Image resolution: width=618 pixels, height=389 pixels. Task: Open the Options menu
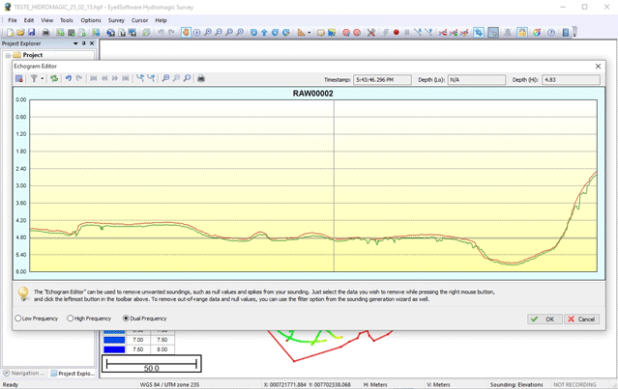coord(91,20)
